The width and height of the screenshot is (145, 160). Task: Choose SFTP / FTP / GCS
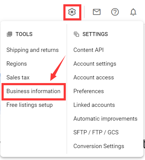pos(96,132)
